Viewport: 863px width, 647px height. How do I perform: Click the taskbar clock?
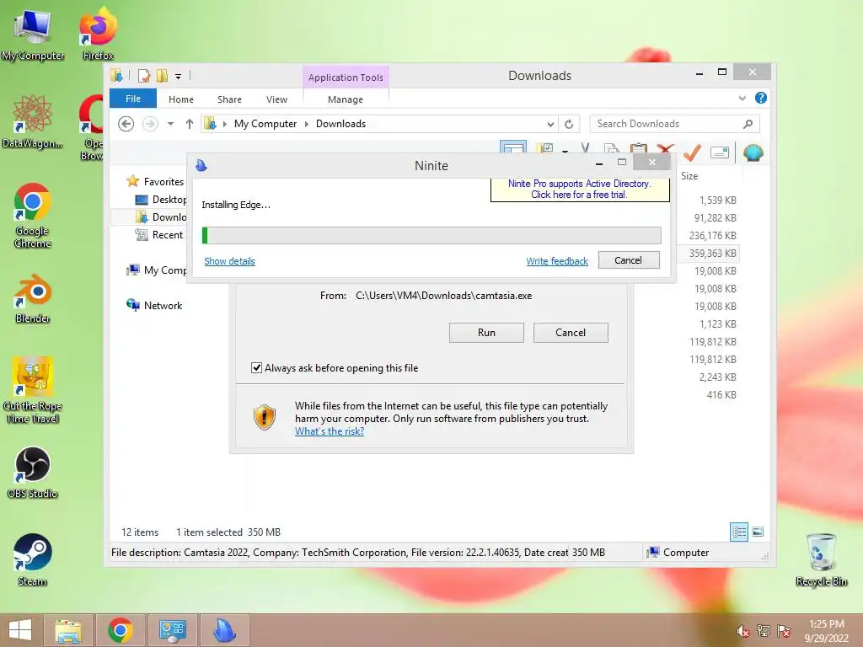[x=827, y=631]
